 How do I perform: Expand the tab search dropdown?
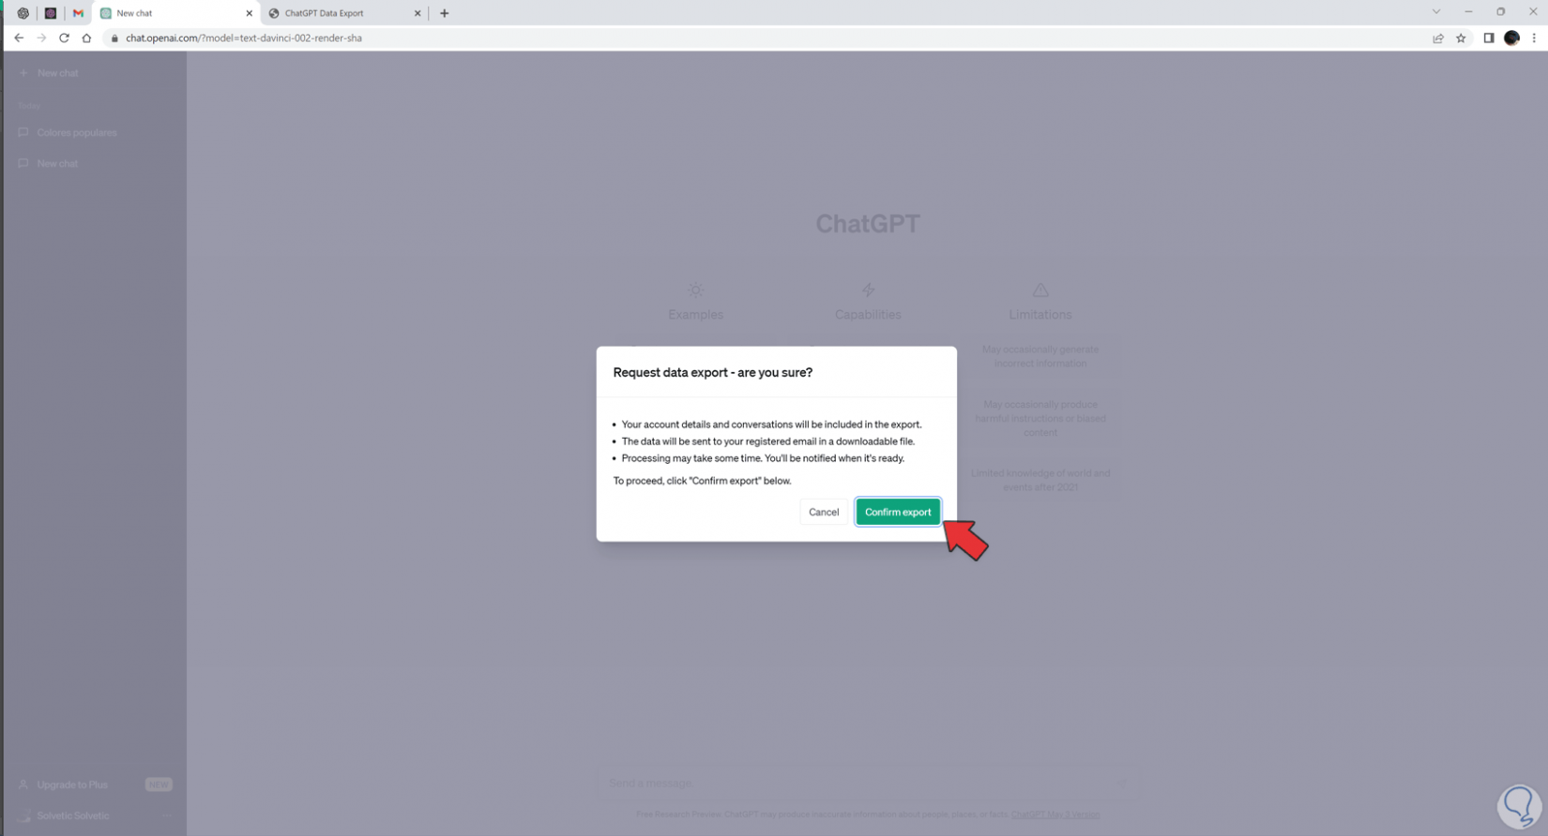pos(1435,12)
